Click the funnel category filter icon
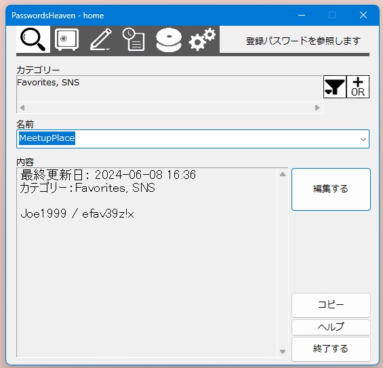The height and width of the screenshot is (368, 383). tap(335, 87)
